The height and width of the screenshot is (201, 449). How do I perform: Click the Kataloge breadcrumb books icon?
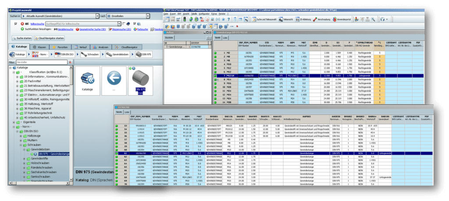pos(12,54)
